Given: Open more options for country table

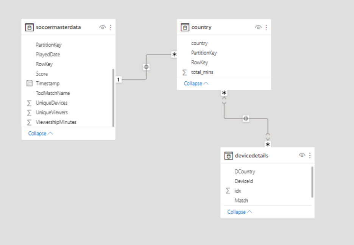Looking at the screenshot, I should (x=266, y=27).
